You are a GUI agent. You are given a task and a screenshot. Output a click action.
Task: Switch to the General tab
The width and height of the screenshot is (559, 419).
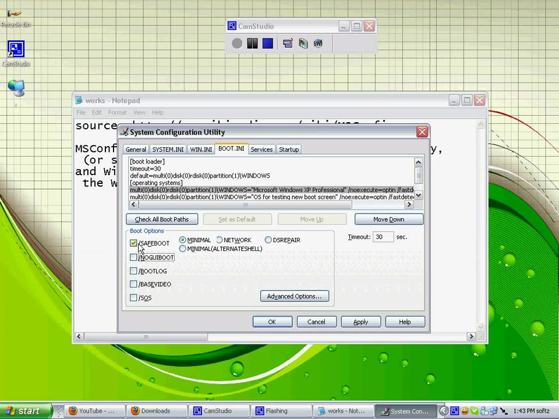pyautogui.click(x=136, y=150)
